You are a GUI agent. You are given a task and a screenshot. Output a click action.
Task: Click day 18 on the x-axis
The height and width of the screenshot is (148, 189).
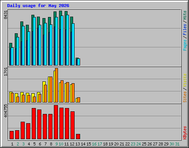(x=105, y=144)
